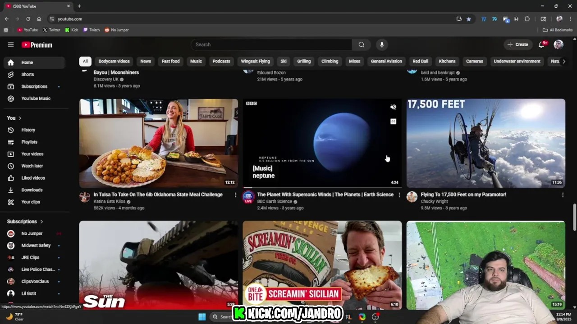Viewport: 577px width, 324px height.
Task: Start voice search with the microphone
Action: pos(382,45)
